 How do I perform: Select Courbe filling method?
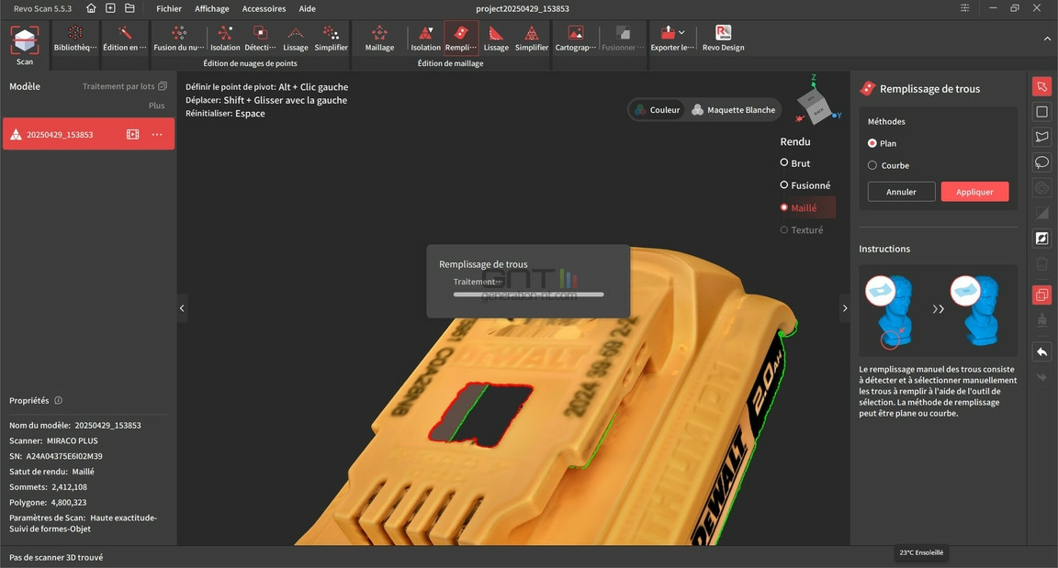889,165
